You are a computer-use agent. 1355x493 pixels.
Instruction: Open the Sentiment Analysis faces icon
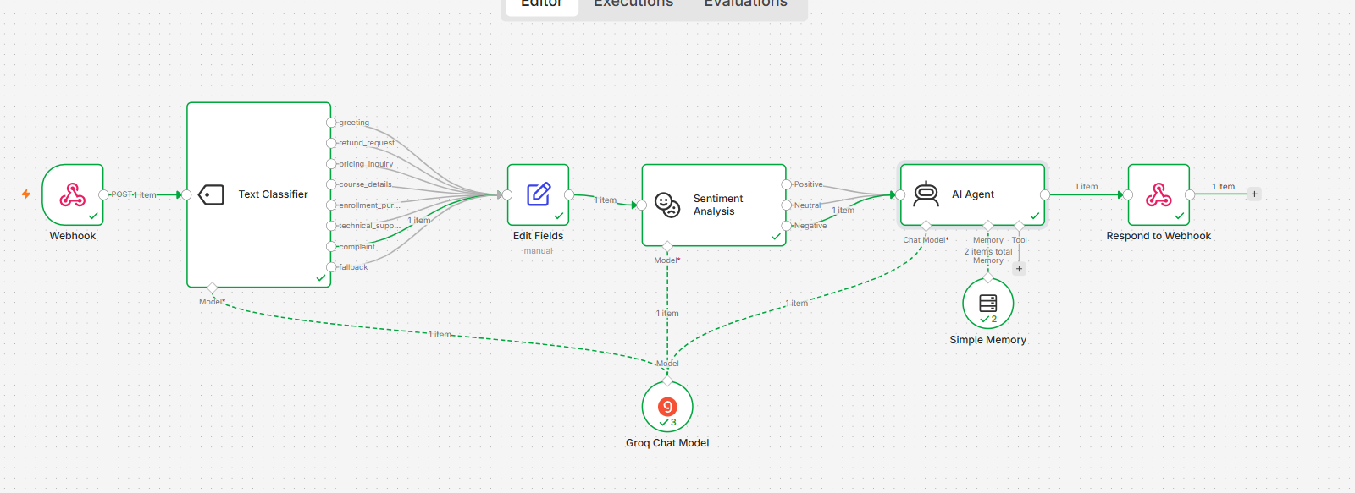point(667,205)
